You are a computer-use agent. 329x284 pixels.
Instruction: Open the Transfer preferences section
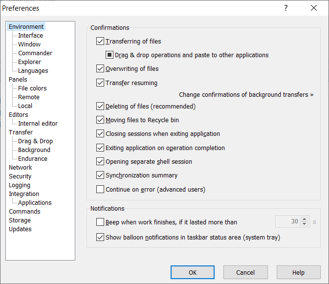pyautogui.click(x=21, y=132)
